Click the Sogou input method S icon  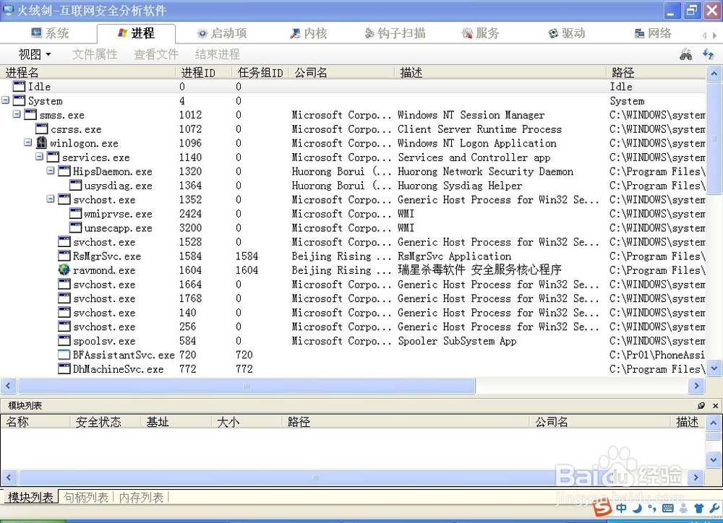[x=602, y=509]
